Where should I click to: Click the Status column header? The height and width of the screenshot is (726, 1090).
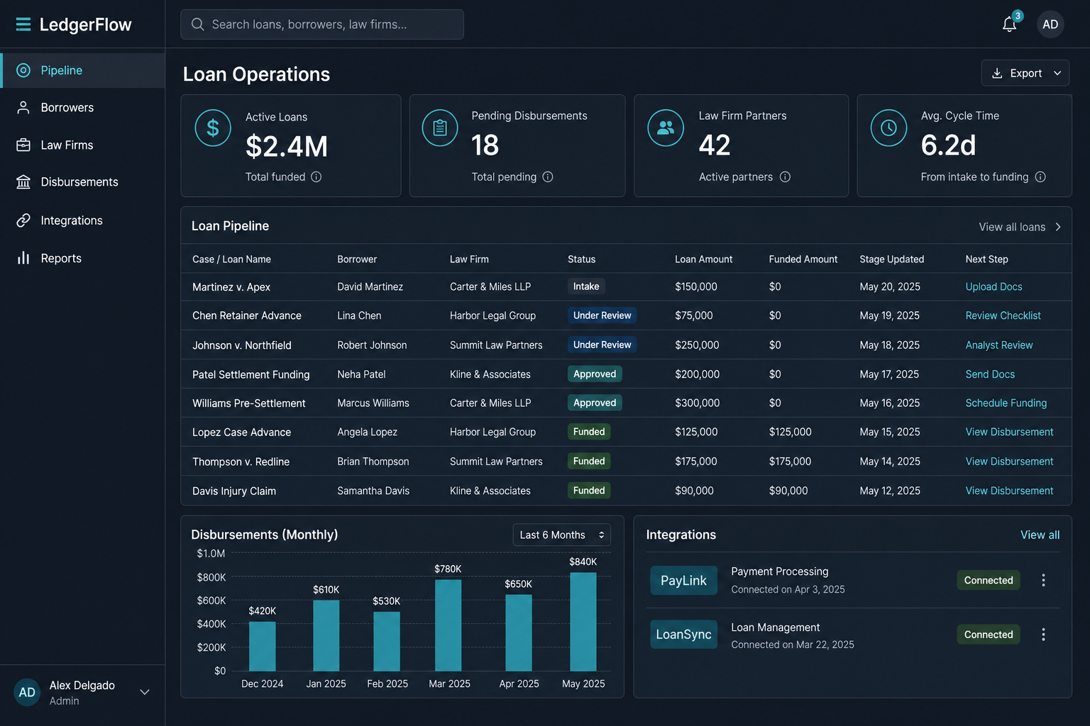(x=581, y=259)
